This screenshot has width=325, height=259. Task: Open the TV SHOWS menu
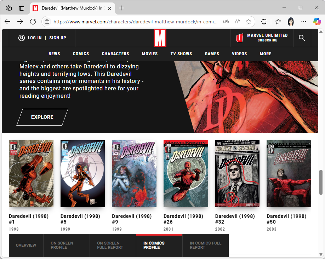[181, 54]
